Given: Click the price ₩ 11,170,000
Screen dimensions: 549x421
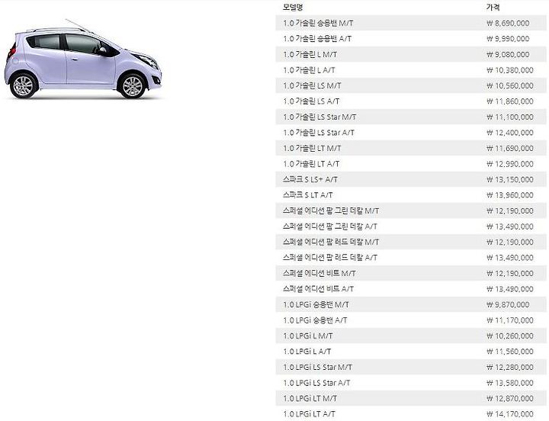Looking at the screenshot, I should 510,320.
